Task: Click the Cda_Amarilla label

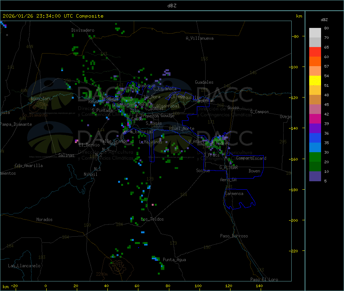Action: pos(29,166)
